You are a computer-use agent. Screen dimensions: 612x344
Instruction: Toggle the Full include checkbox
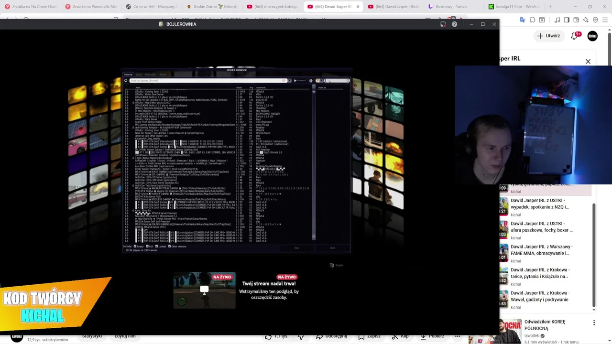[x=147, y=247]
